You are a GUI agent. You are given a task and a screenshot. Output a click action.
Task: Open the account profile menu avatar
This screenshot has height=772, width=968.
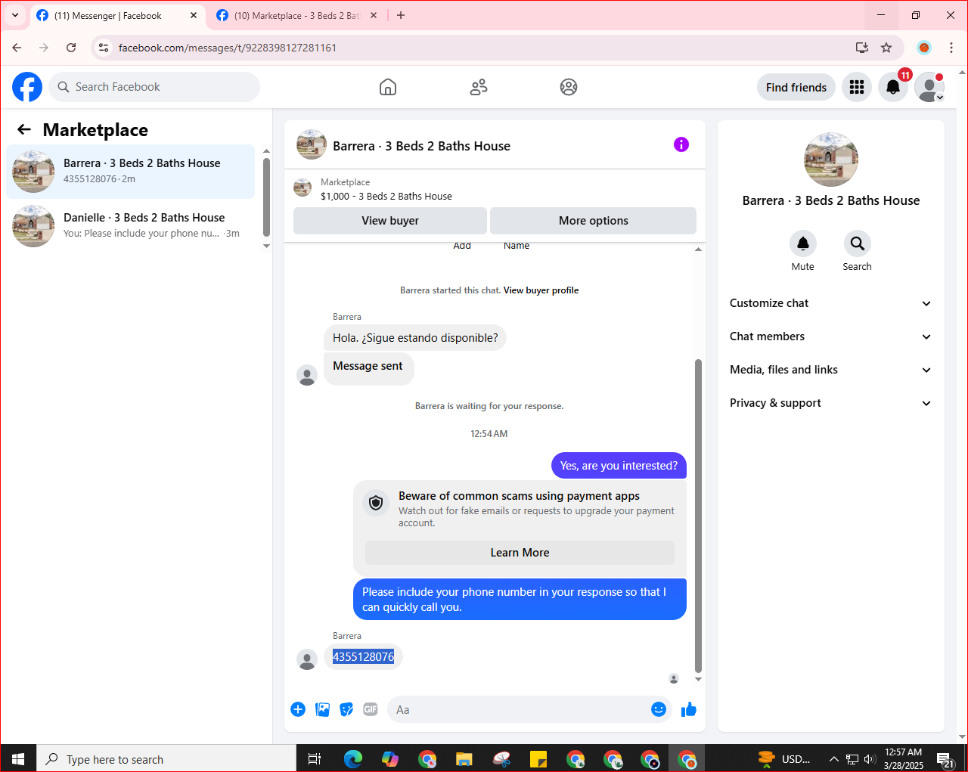click(x=929, y=87)
